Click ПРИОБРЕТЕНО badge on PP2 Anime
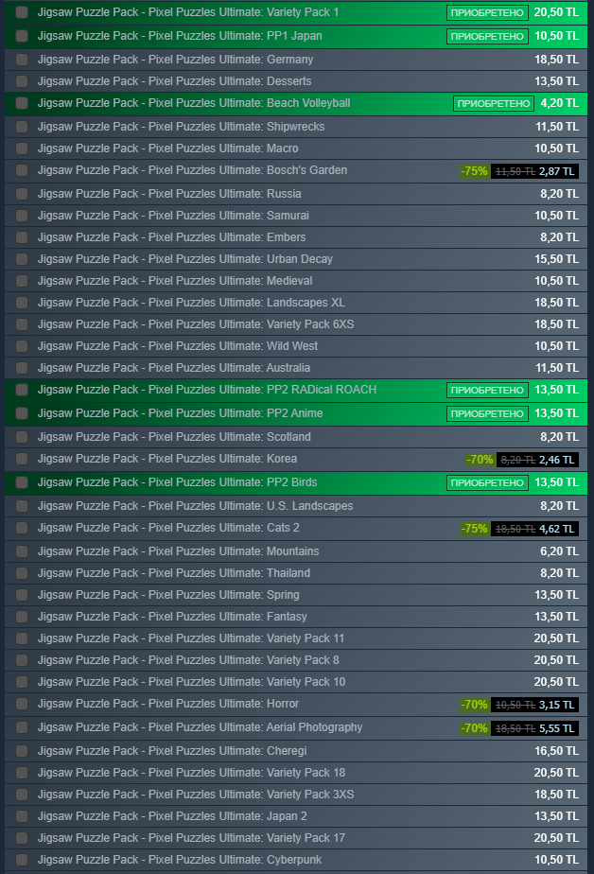 487,413
